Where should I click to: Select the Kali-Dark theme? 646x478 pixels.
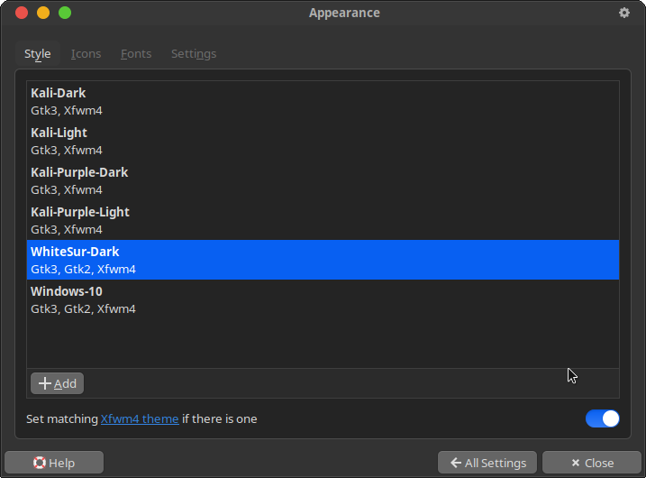pyautogui.click(x=323, y=101)
